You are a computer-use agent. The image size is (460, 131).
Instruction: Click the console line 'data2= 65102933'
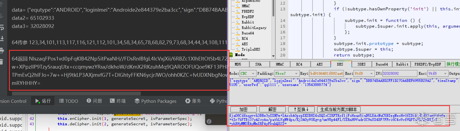tap(33, 18)
